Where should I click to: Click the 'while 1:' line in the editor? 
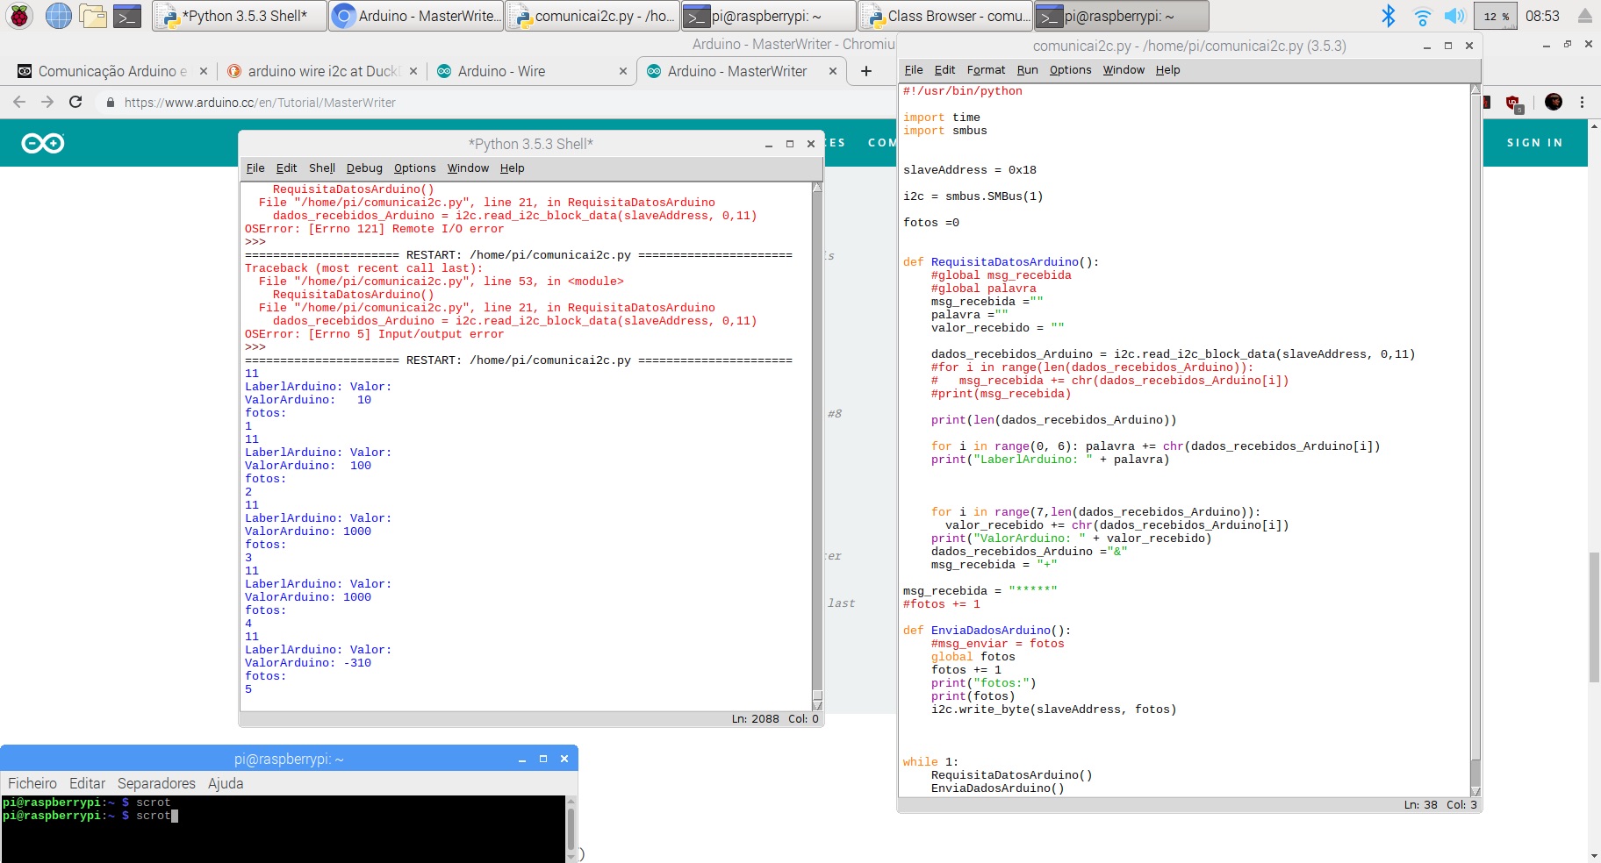coord(930,761)
